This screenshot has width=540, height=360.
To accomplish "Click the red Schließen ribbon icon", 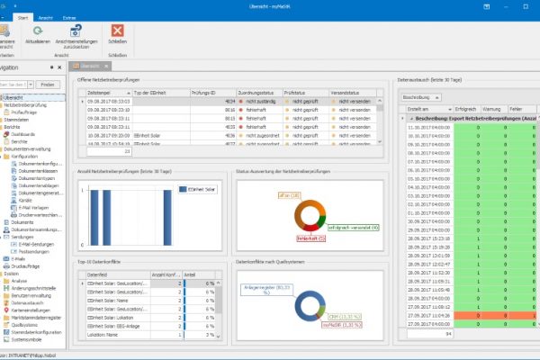I will [117, 31].
